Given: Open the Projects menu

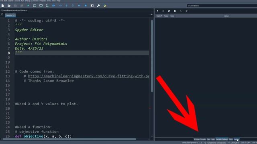Looking at the screenshot, I should pyautogui.click(x=43, y=1).
